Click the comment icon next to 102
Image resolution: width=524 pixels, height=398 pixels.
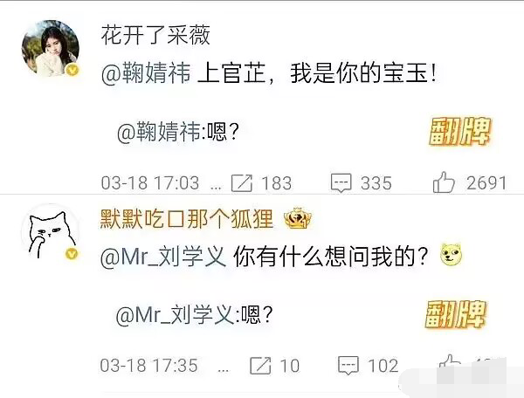pyautogui.click(x=348, y=366)
